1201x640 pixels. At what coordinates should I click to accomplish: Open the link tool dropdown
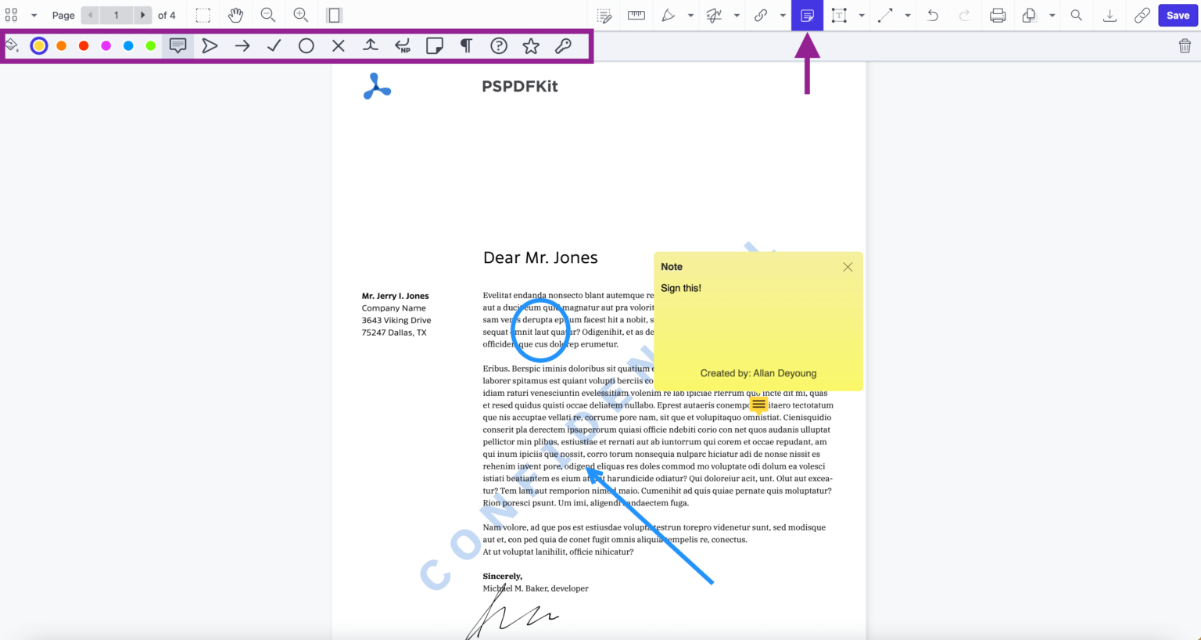click(783, 15)
